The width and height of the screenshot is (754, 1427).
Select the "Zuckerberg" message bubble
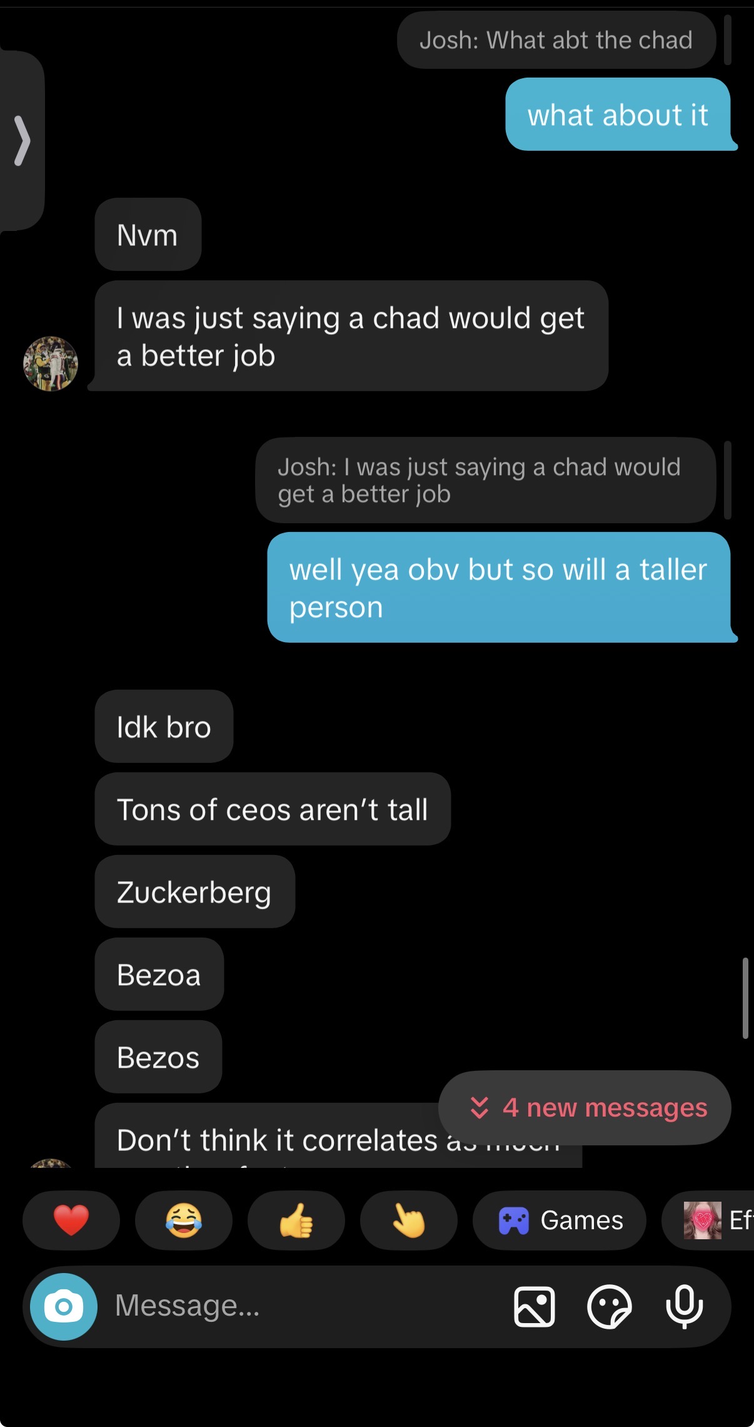pos(194,892)
